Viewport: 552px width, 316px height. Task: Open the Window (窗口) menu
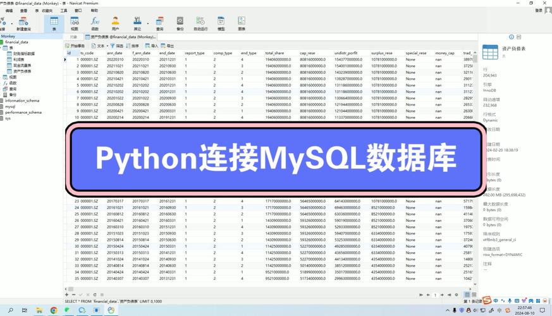click(78, 11)
